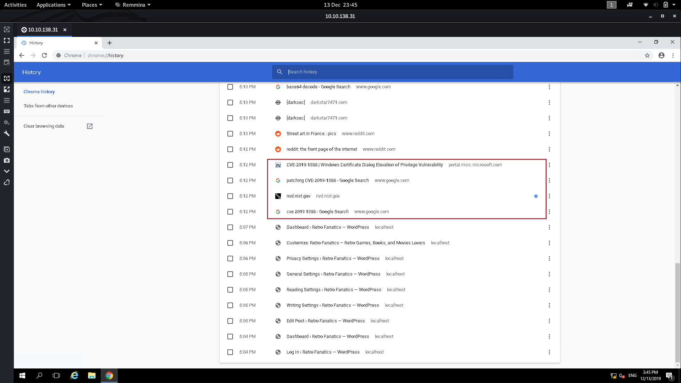Image resolution: width=681 pixels, height=383 pixels.
Task: Check the box for CVE-2019-1388 Microsoft entry
Action: click(230, 165)
